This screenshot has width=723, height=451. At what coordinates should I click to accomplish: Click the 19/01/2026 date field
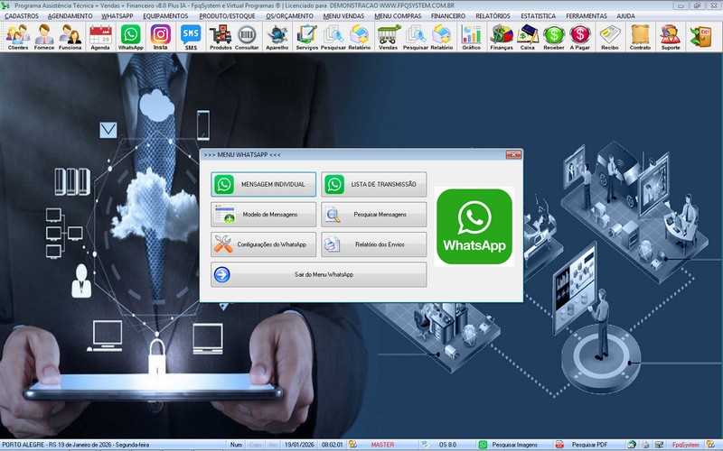[x=299, y=445]
